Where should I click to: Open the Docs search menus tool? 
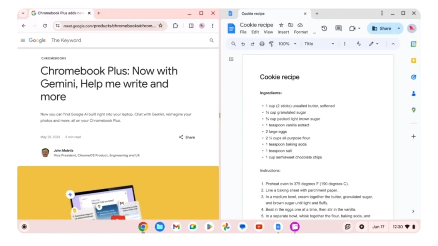click(233, 44)
